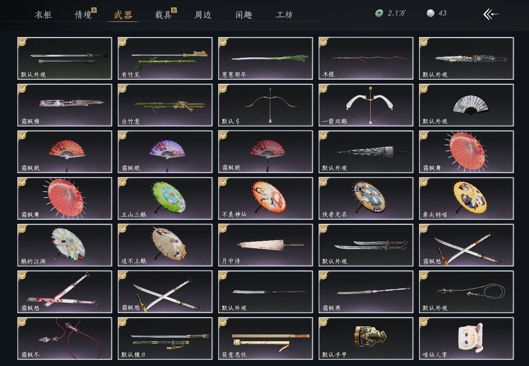Choose the 玉山三鹅 green umbrella
The image size is (529, 366).
pos(165,198)
